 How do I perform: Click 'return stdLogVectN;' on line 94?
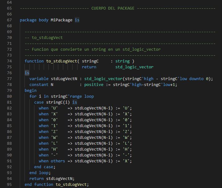(x=52, y=179)
